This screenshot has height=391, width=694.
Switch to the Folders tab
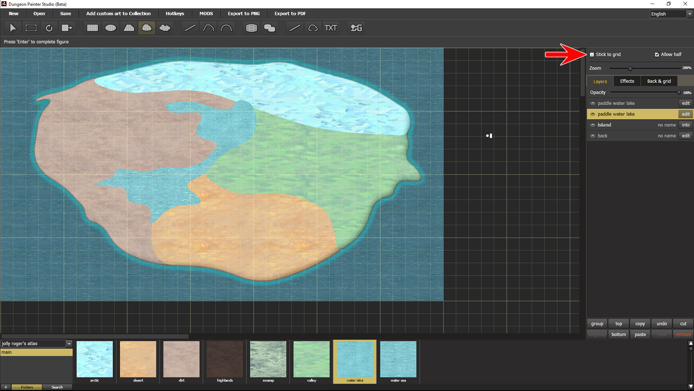click(27, 387)
